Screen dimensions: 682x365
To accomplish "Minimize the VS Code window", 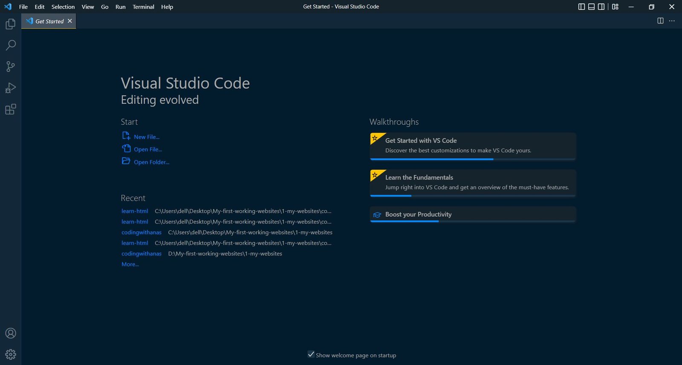I will [631, 7].
